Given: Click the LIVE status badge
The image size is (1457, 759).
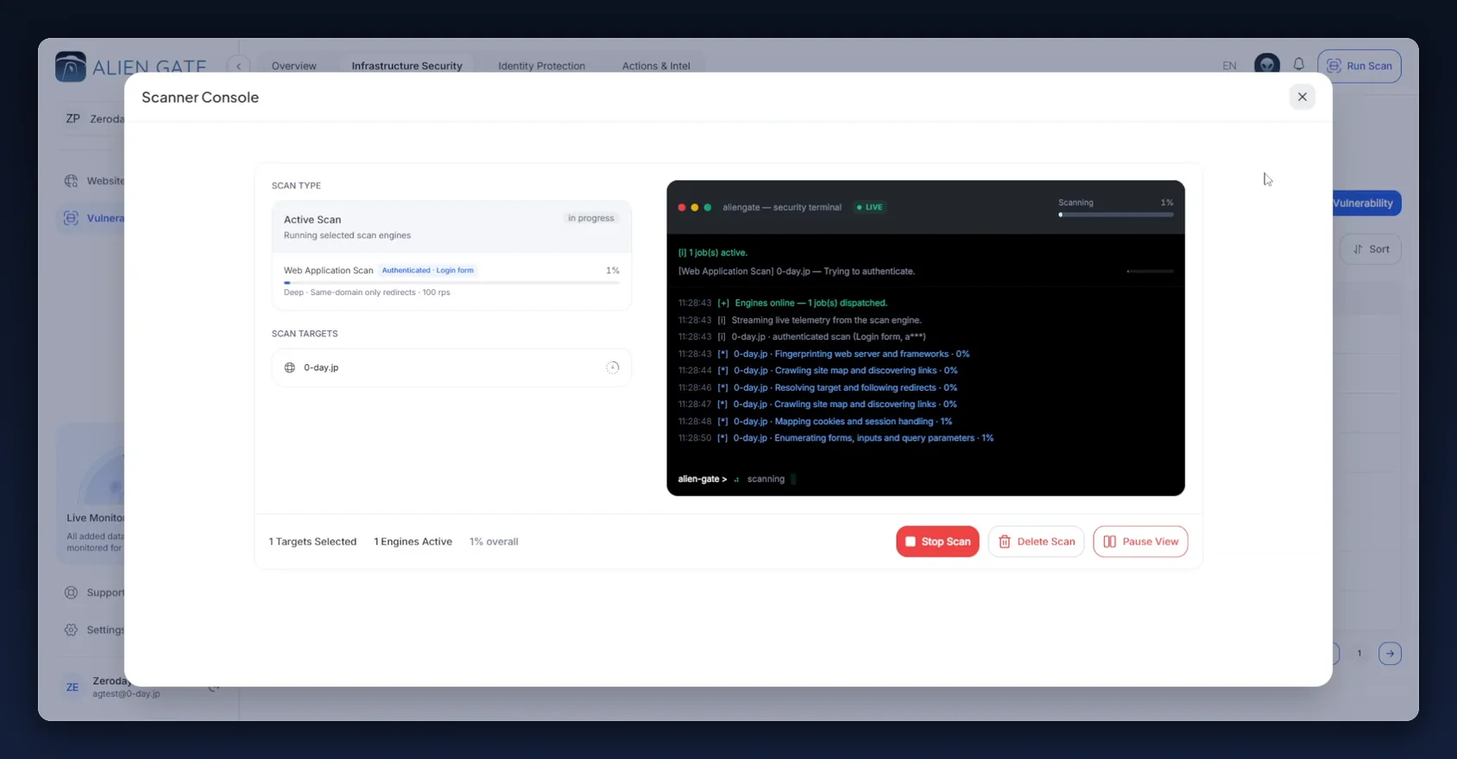Looking at the screenshot, I should click(x=869, y=207).
